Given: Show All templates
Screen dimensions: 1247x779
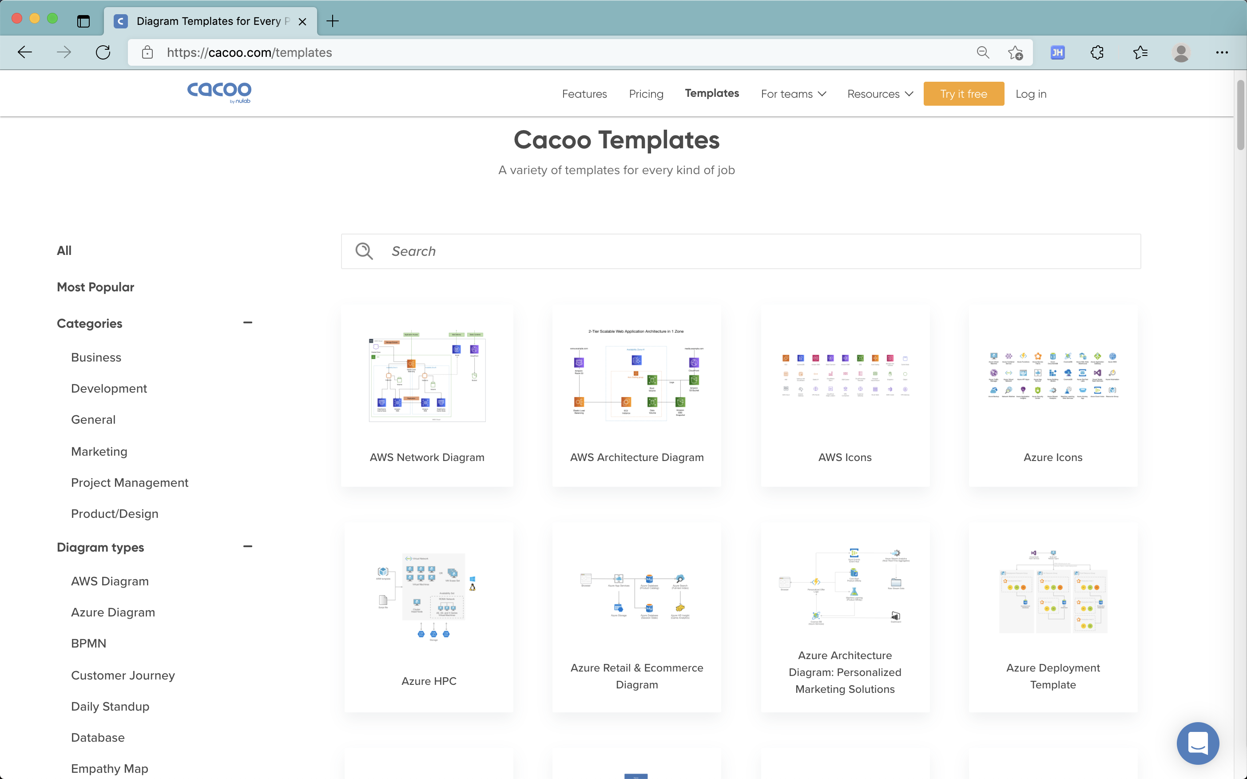Looking at the screenshot, I should [x=64, y=250].
